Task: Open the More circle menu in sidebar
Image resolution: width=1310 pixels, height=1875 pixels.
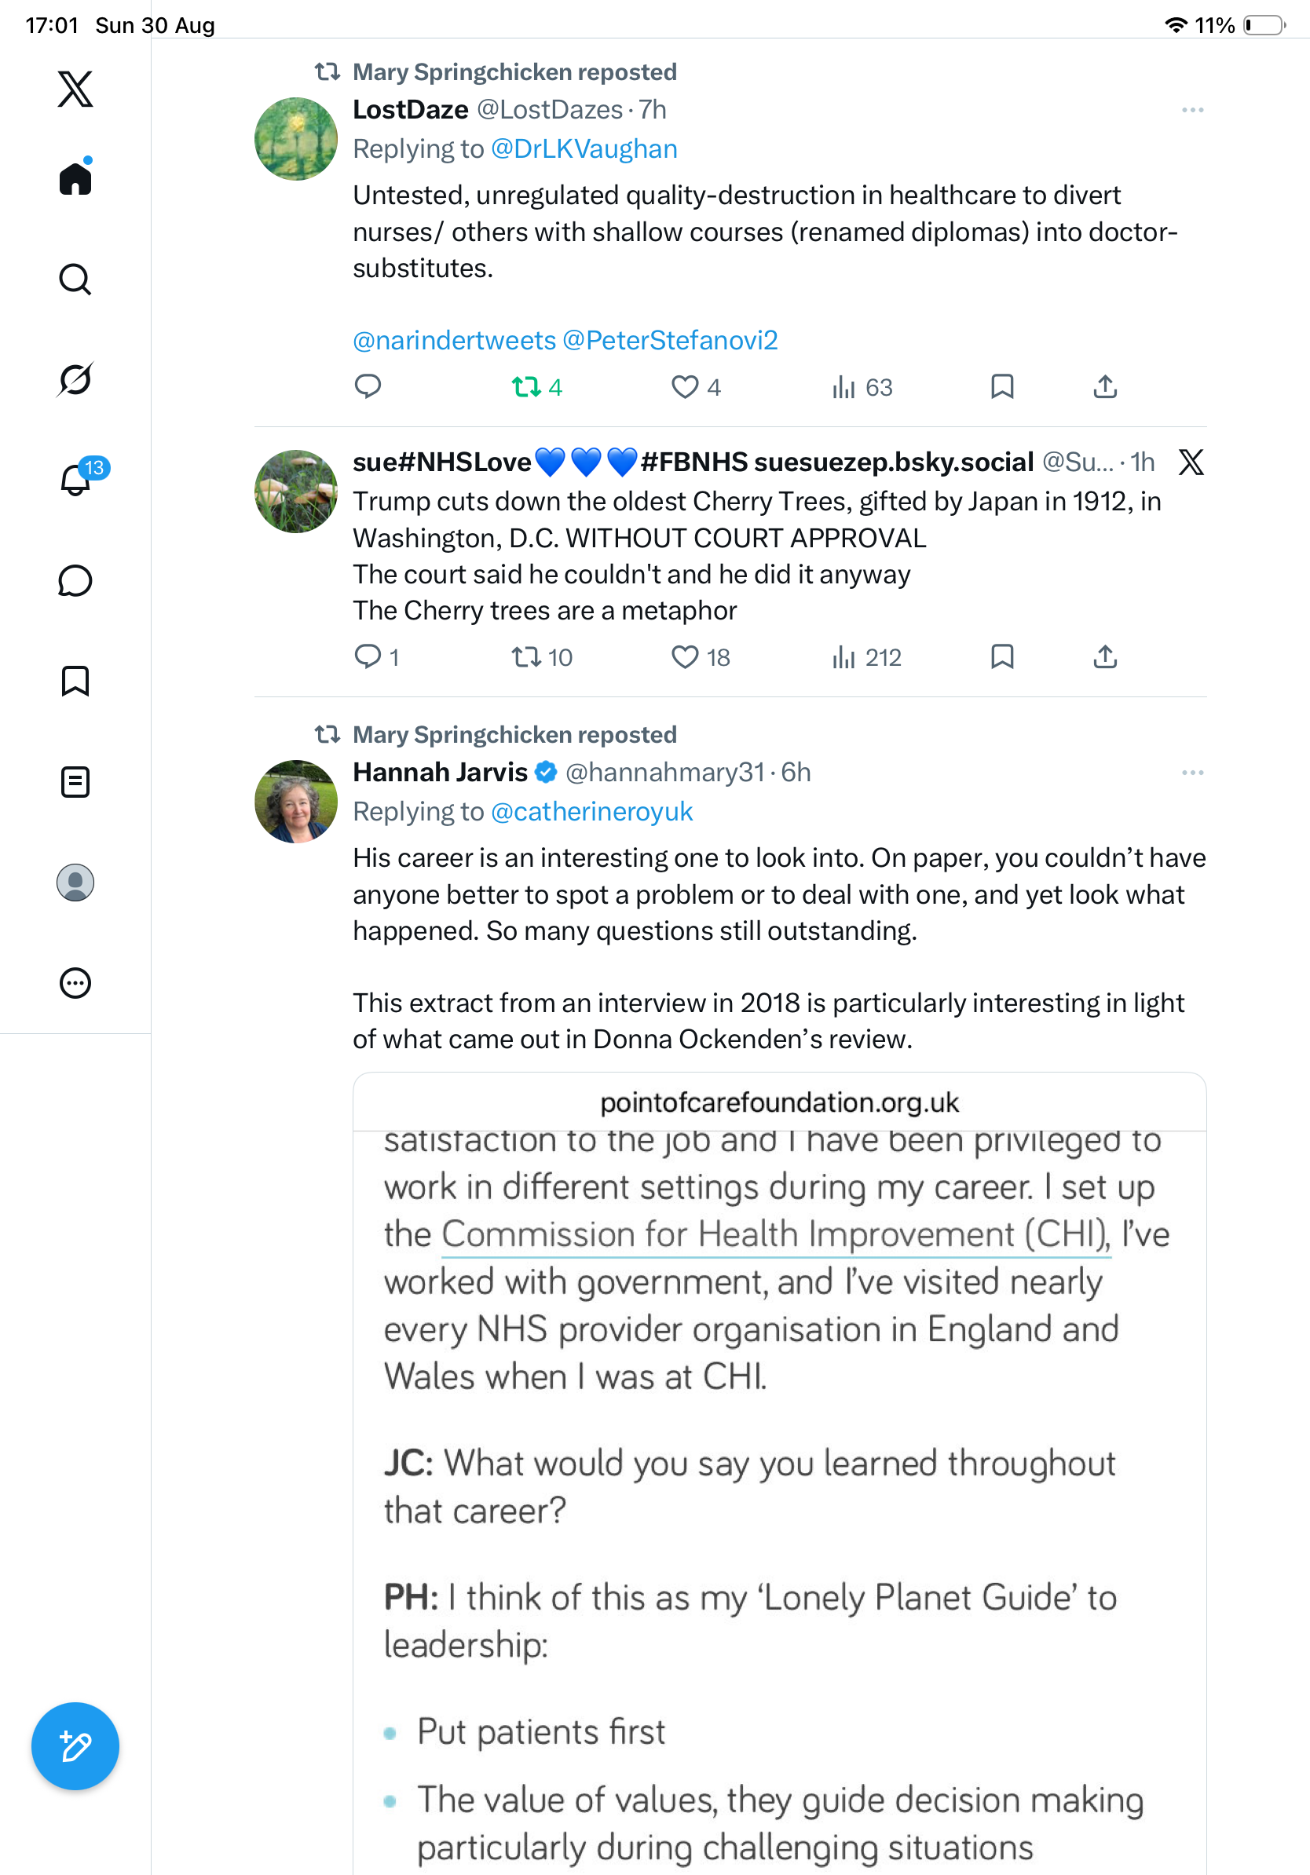Action: (75, 982)
